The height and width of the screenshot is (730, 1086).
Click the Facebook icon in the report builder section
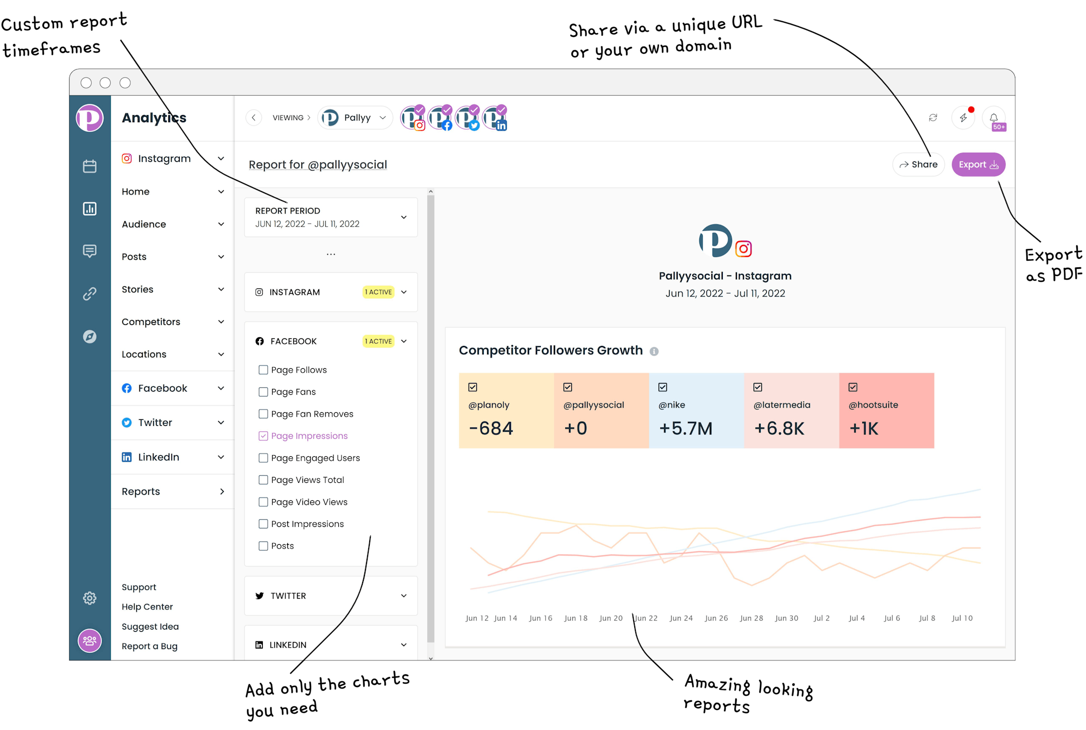pyautogui.click(x=260, y=341)
